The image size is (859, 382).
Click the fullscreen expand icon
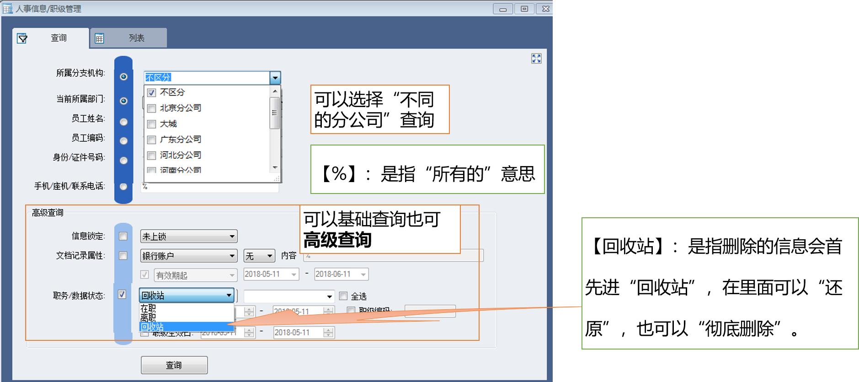pyautogui.click(x=536, y=59)
